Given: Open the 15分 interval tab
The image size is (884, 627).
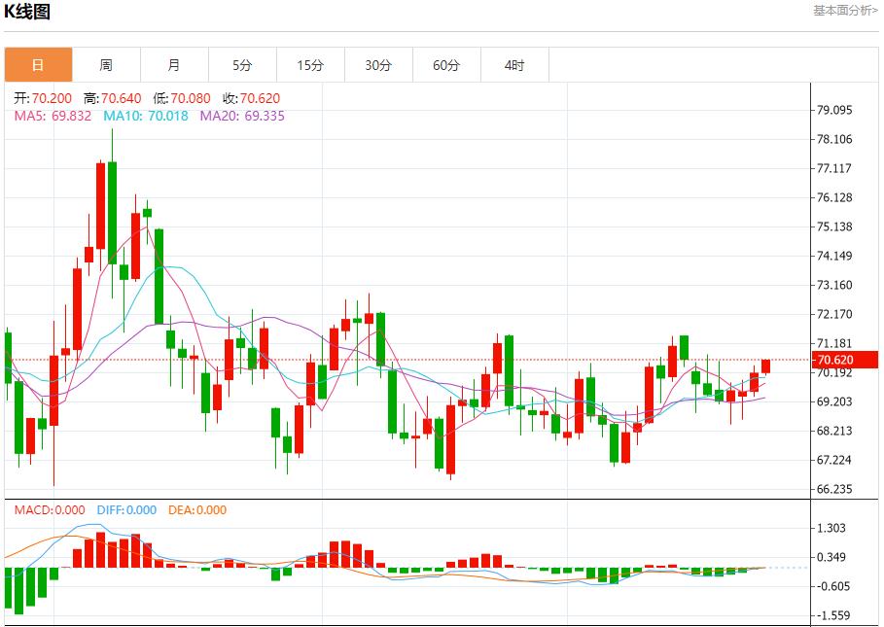Looking at the screenshot, I should 310,65.
